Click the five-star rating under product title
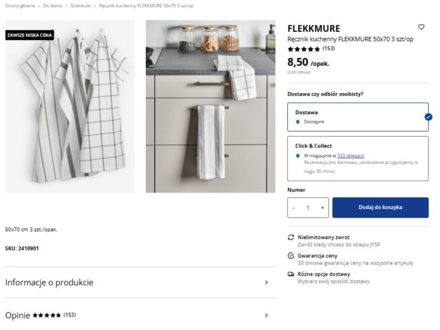 [304, 49]
